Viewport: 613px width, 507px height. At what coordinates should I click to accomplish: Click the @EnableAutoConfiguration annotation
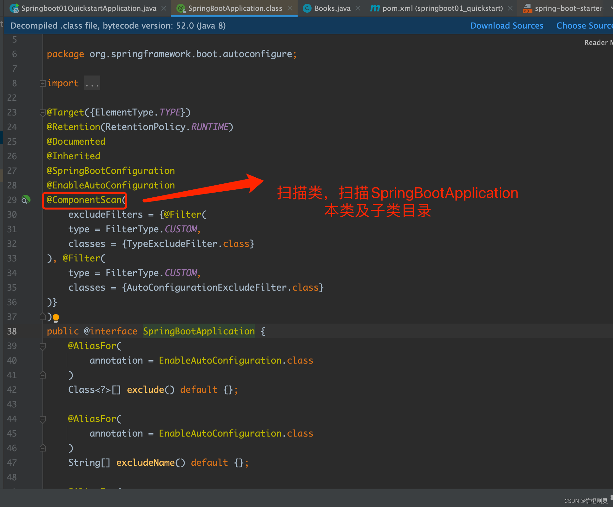(x=111, y=185)
